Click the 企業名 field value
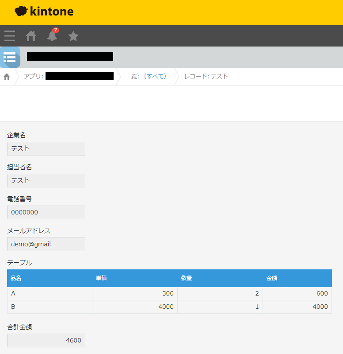Viewport: 343px width, 354px height. pyautogui.click(x=46, y=148)
